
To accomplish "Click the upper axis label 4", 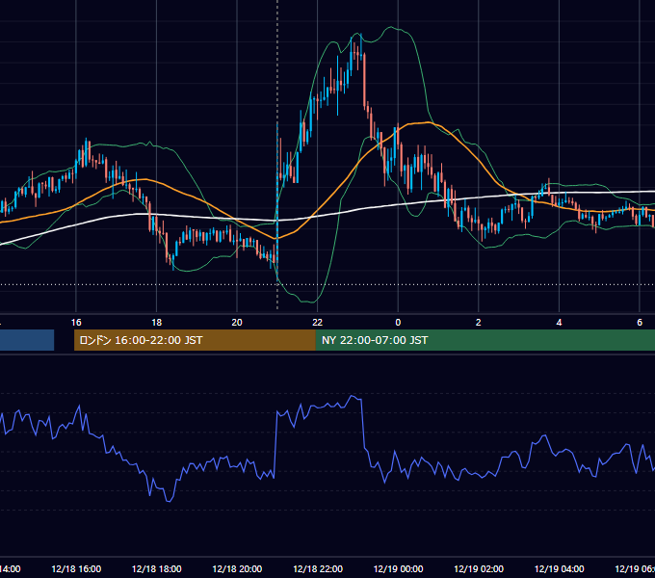I will coord(559,323).
